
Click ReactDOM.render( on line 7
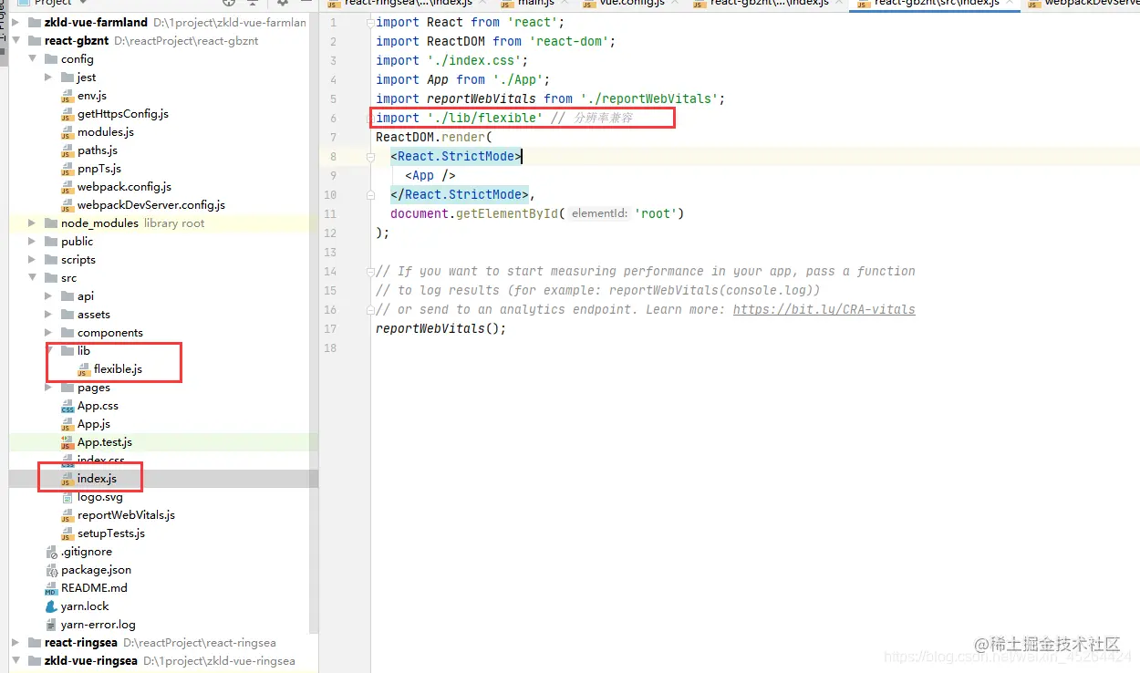click(x=434, y=137)
